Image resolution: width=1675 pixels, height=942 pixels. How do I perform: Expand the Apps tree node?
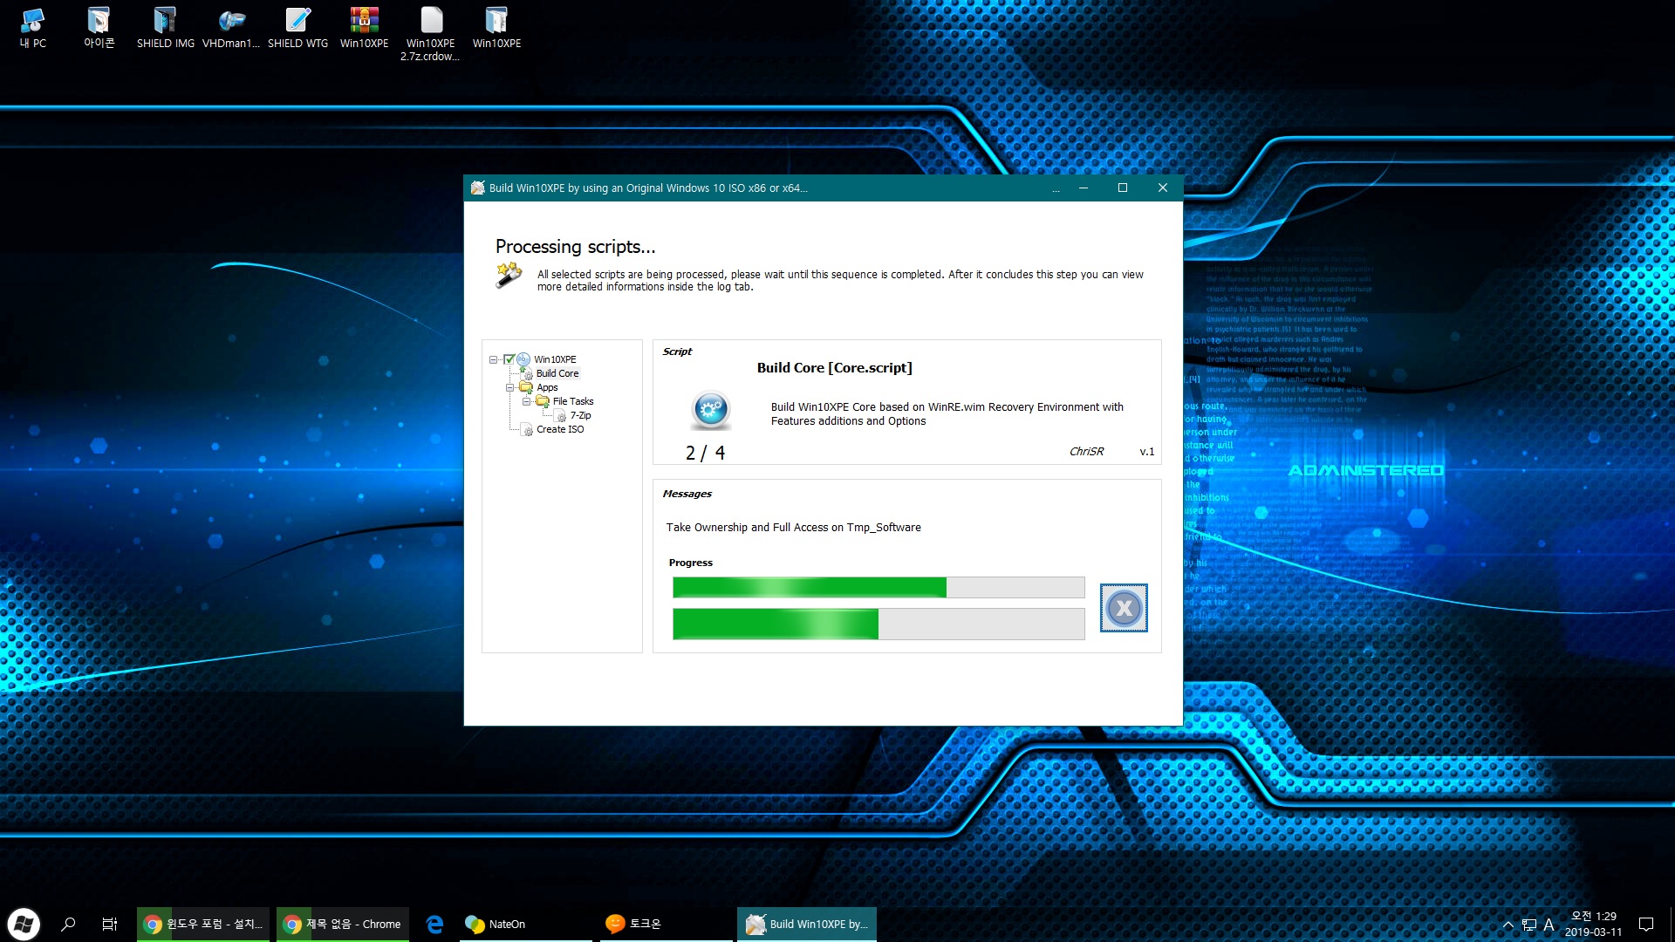(x=510, y=387)
